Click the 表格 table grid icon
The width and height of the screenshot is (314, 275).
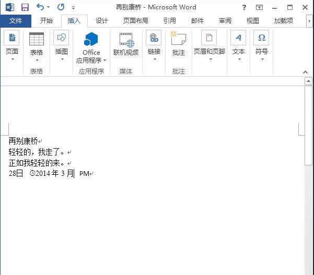37,39
